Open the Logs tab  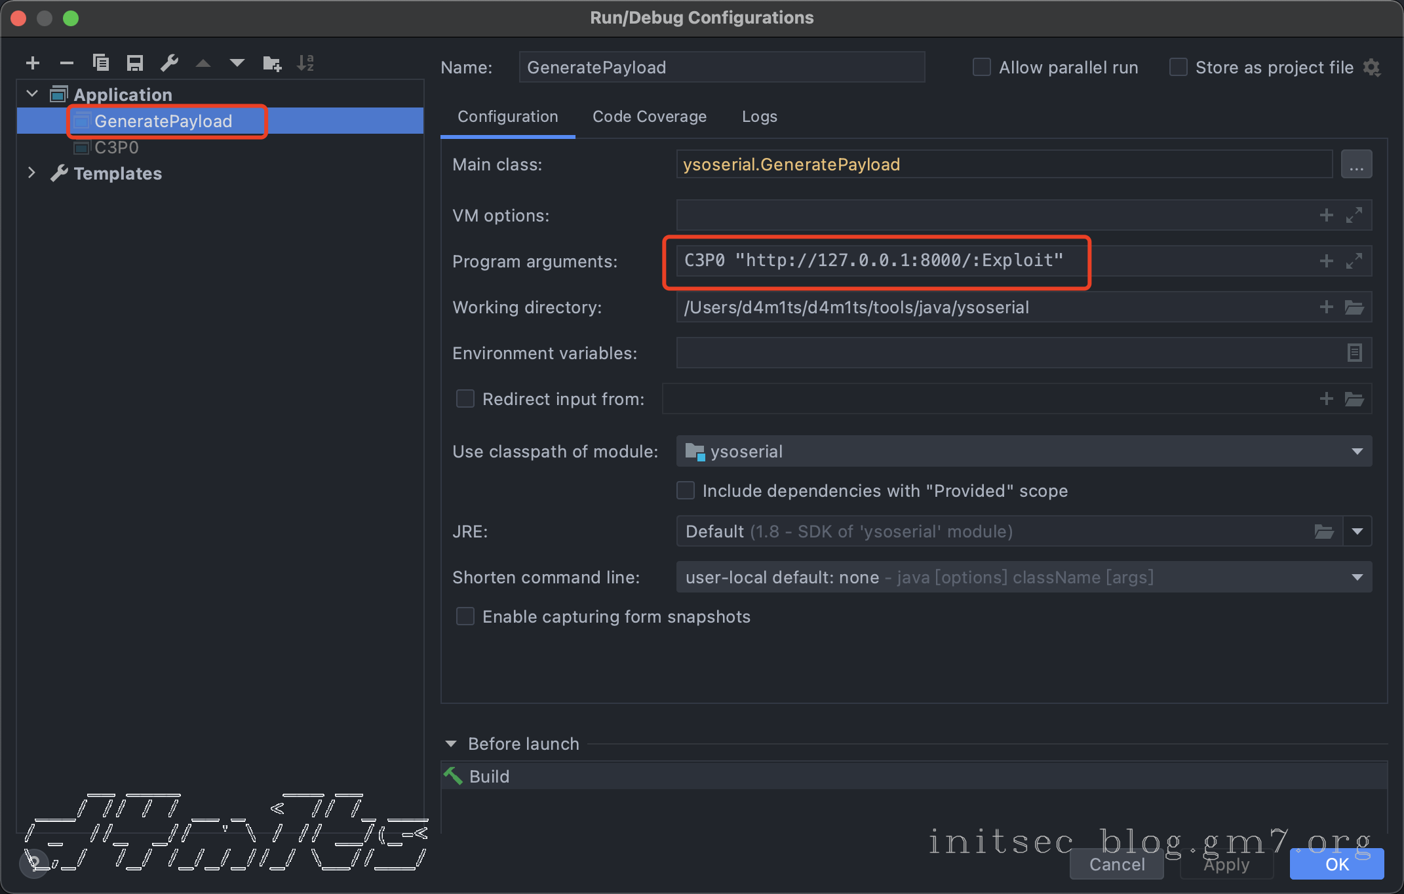(759, 117)
